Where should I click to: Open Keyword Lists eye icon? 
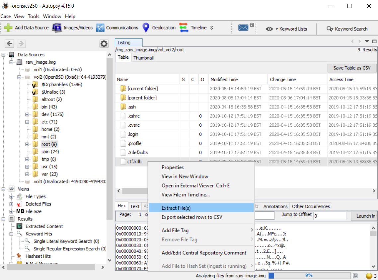click(x=269, y=29)
